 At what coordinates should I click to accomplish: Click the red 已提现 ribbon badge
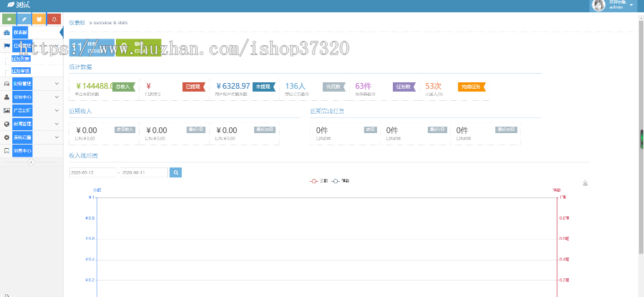coord(193,87)
